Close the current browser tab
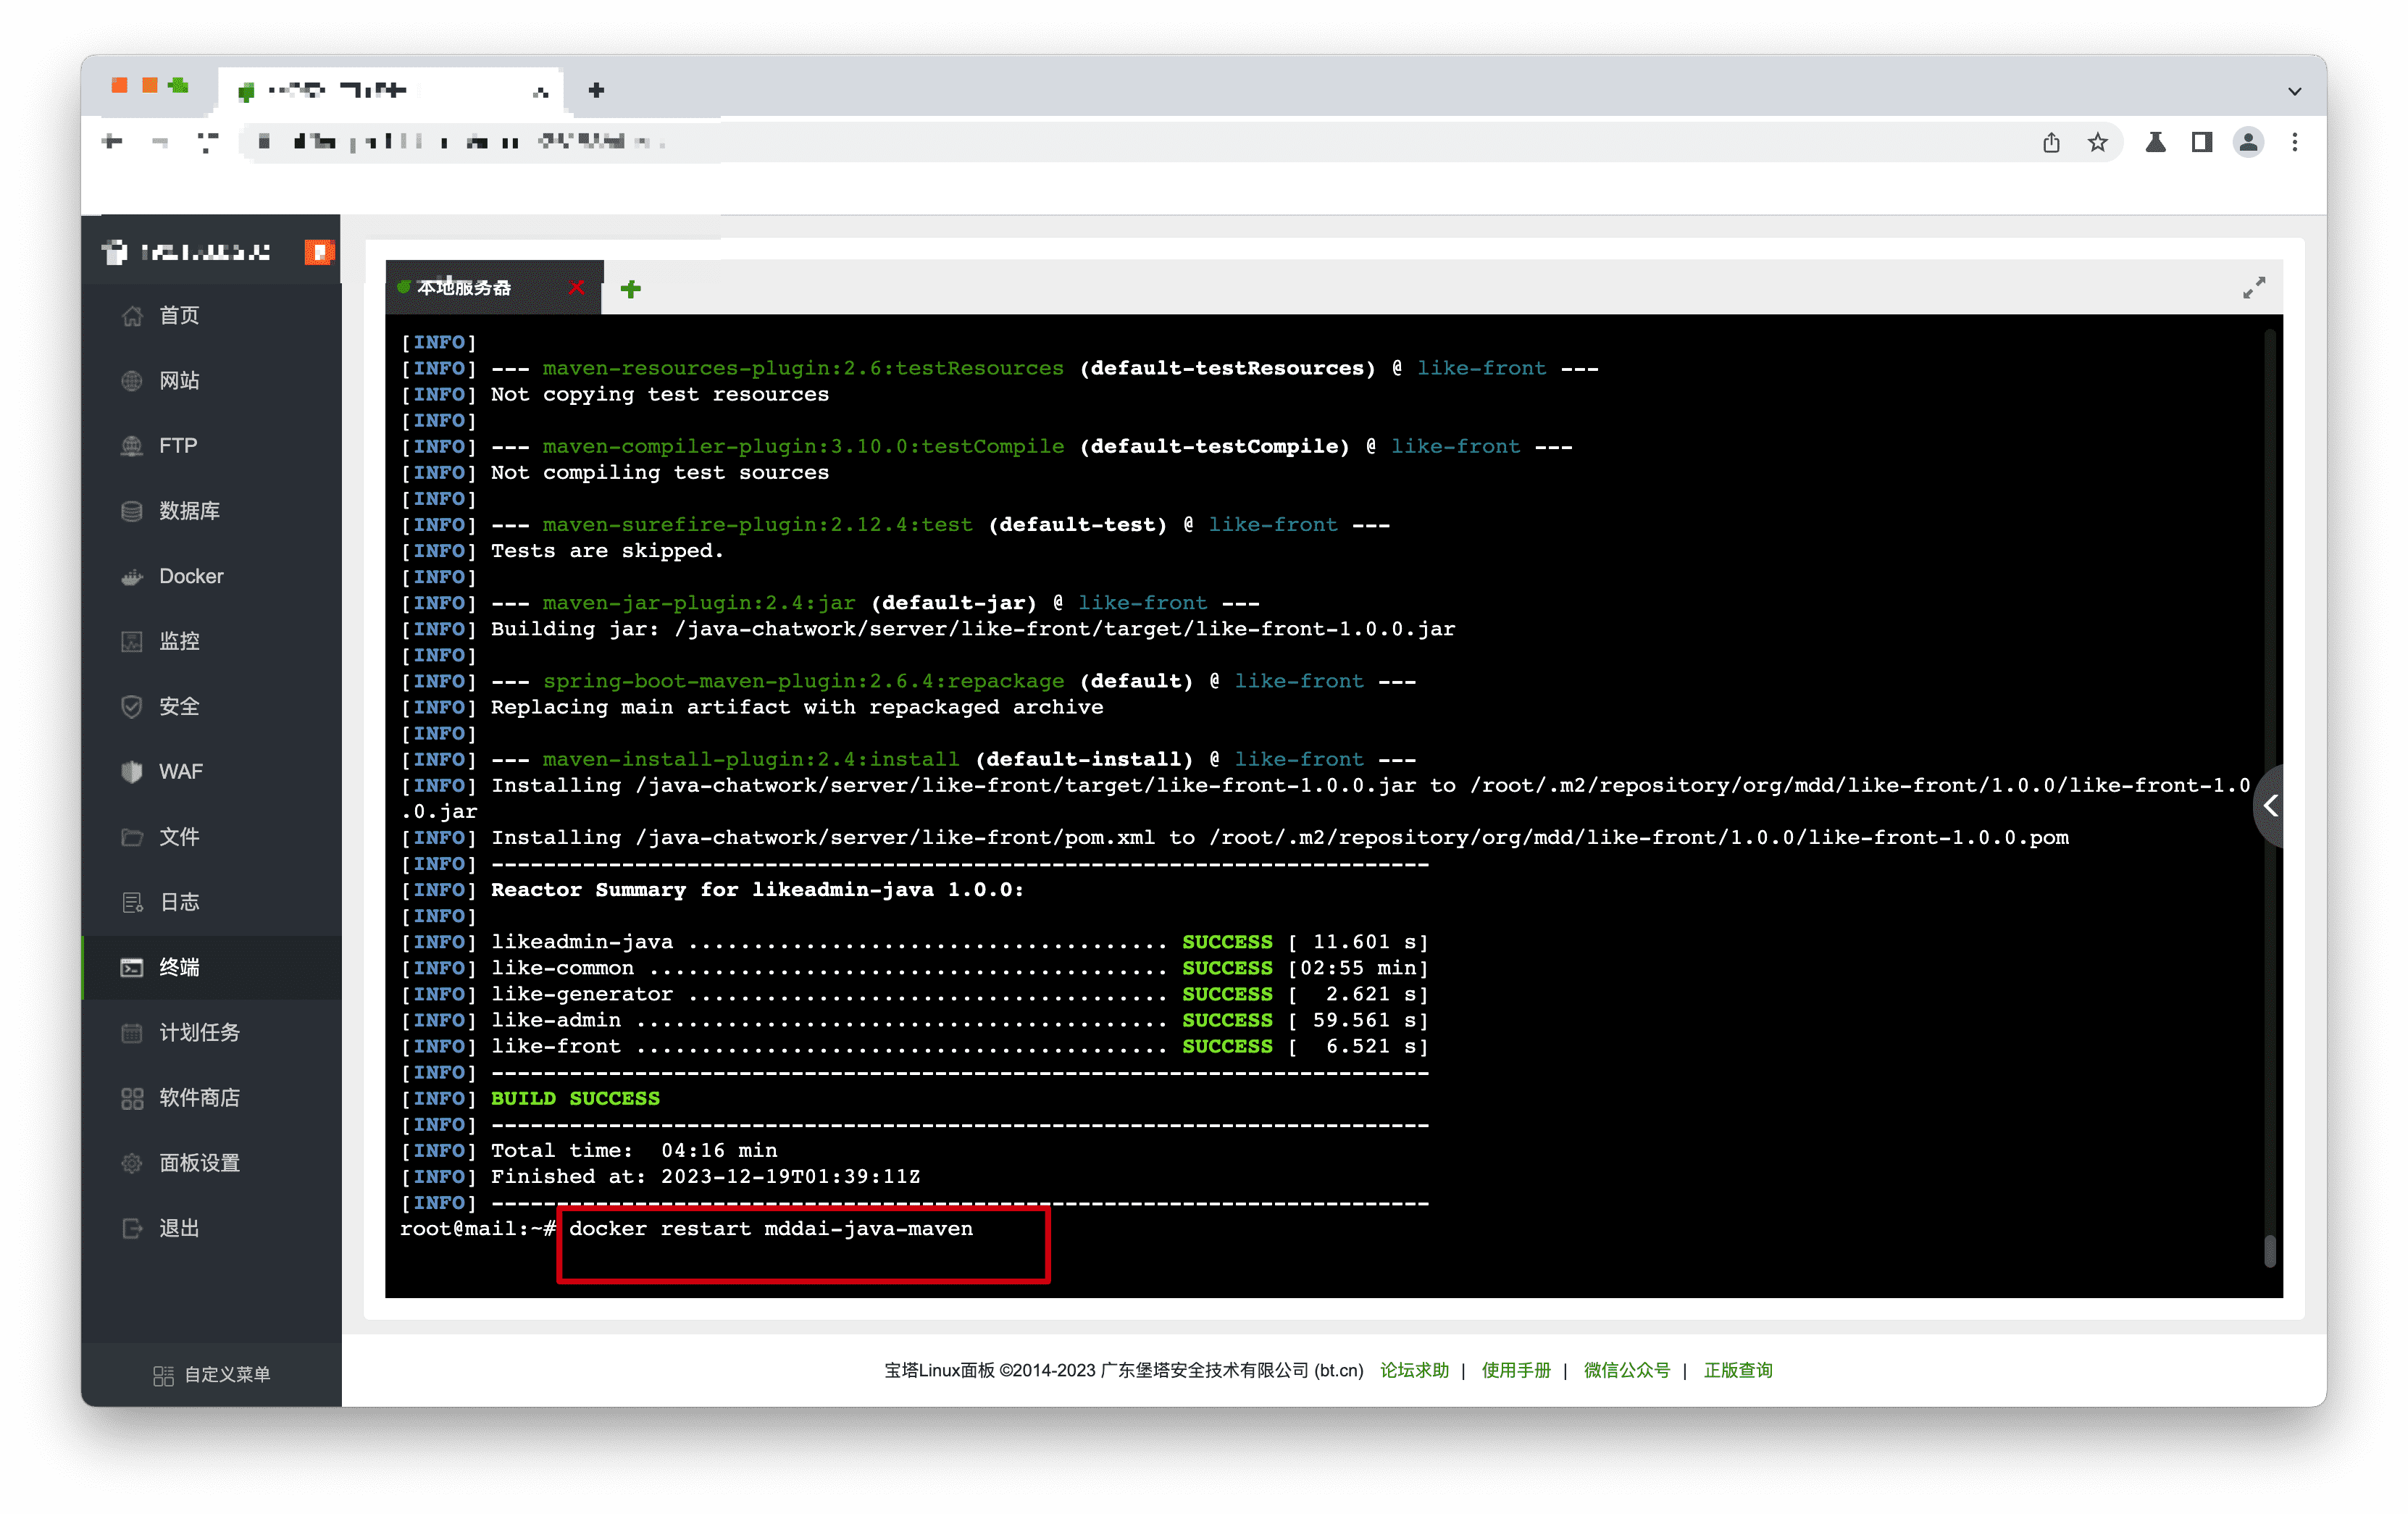This screenshot has height=1514, width=2408. pos(541,91)
